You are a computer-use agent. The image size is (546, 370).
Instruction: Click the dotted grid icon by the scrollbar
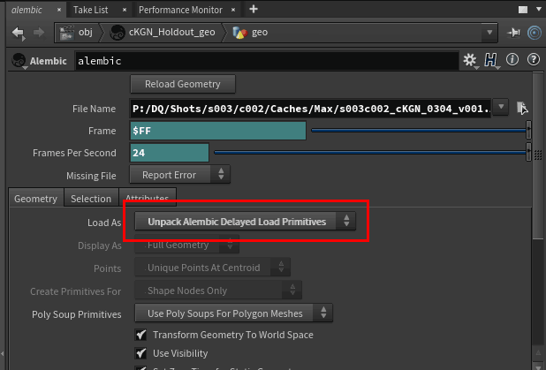point(538,155)
